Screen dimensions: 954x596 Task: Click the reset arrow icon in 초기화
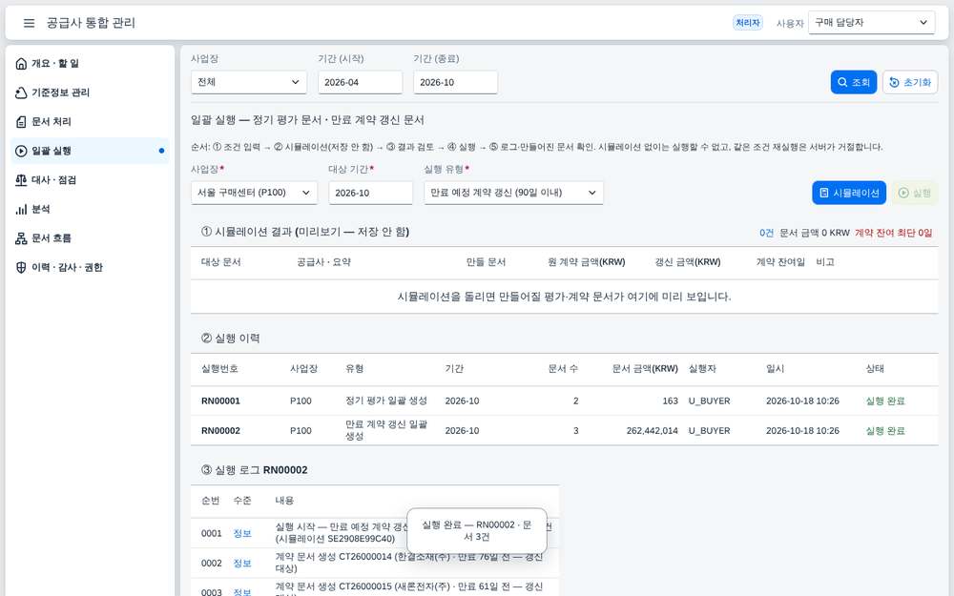(x=895, y=82)
